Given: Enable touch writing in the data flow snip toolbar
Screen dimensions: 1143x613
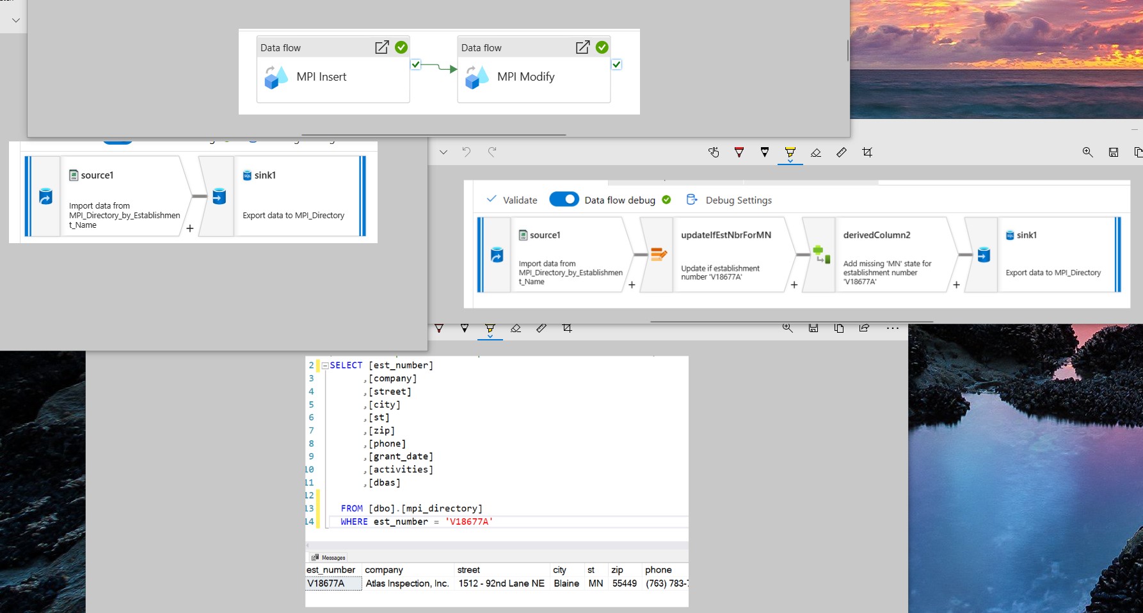Looking at the screenshot, I should click(714, 152).
